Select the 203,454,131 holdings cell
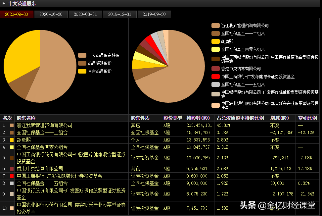This screenshot has height=216, width=322. click(199, 125)
